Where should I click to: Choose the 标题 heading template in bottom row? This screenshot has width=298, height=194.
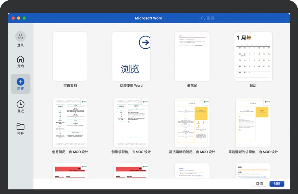click(253, 171)
